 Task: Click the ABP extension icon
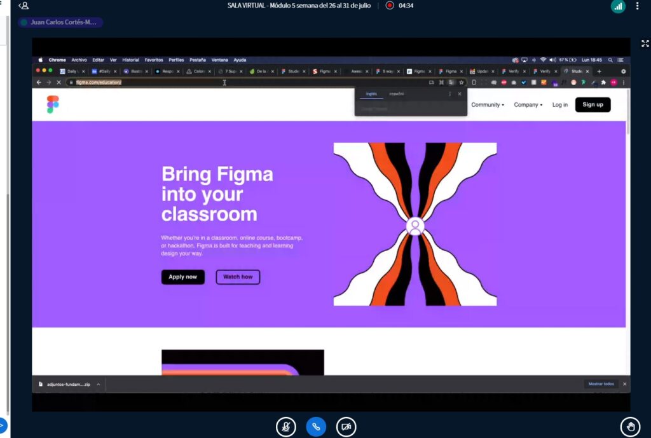tap(504, 82)
